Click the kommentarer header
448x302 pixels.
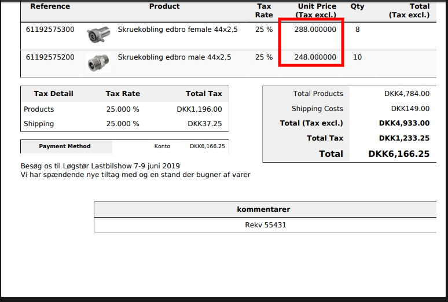coord(263,209)
